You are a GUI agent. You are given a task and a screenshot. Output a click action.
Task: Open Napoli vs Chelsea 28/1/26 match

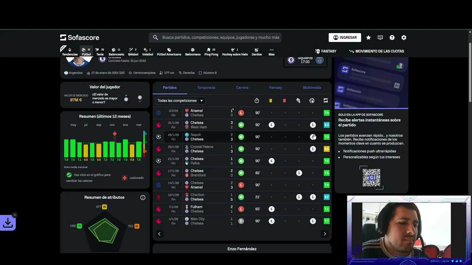[242, 137]
